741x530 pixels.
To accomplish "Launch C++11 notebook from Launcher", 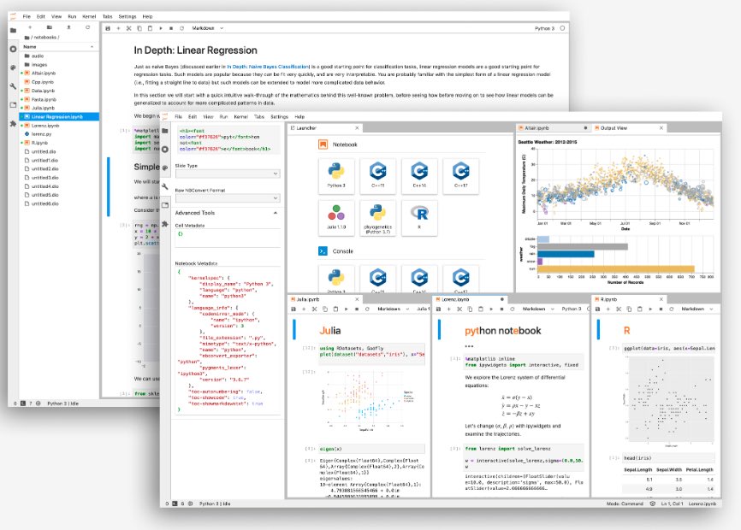I will [x=377, y=176].
